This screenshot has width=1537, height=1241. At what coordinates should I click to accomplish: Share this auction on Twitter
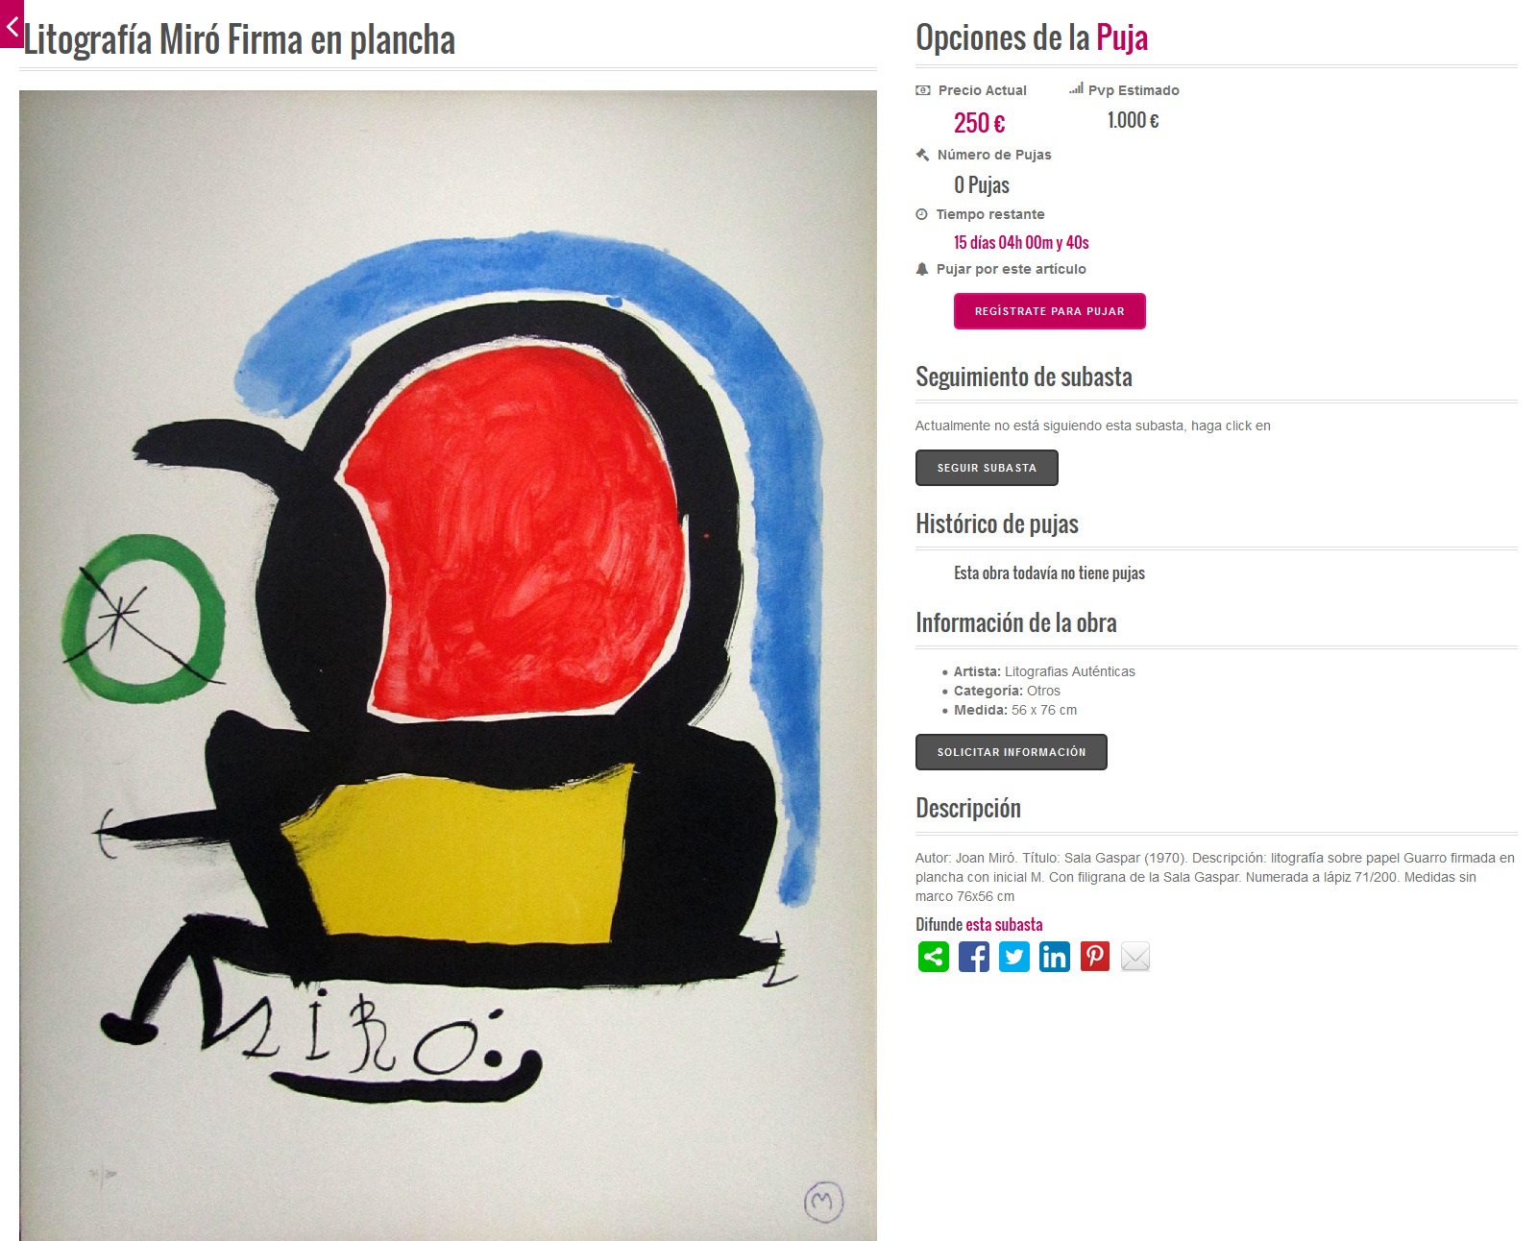point(1014,957)
